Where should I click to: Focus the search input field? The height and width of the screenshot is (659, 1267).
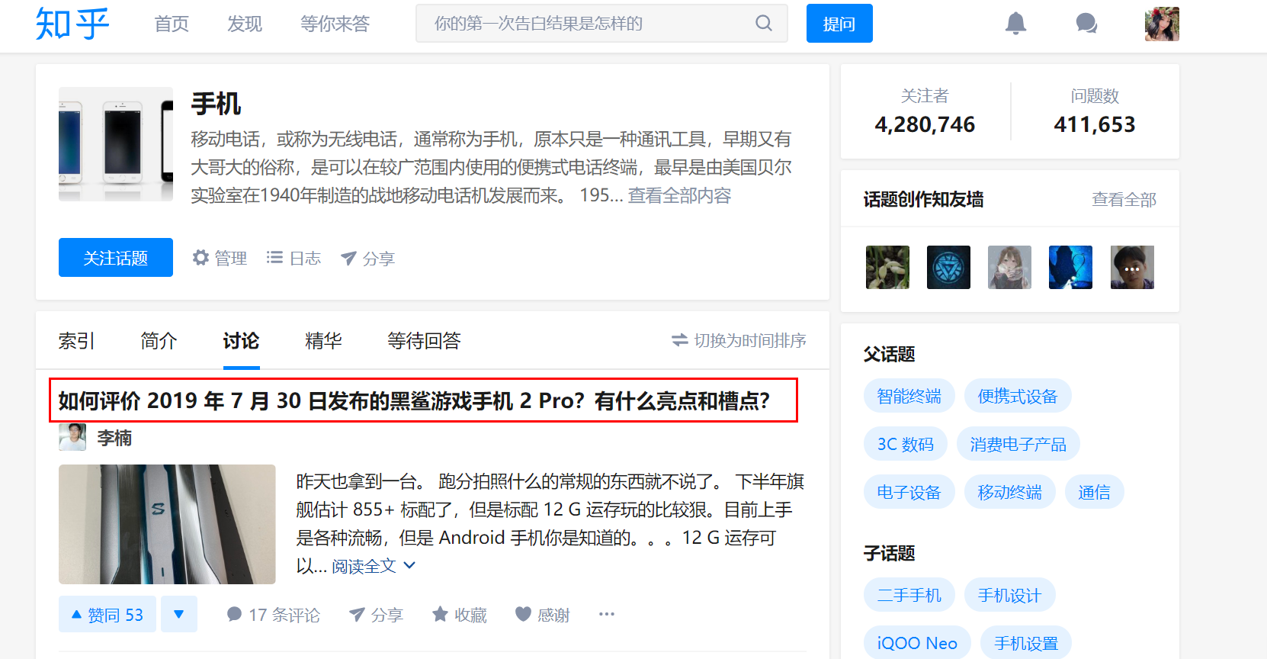tap(602, 24)
